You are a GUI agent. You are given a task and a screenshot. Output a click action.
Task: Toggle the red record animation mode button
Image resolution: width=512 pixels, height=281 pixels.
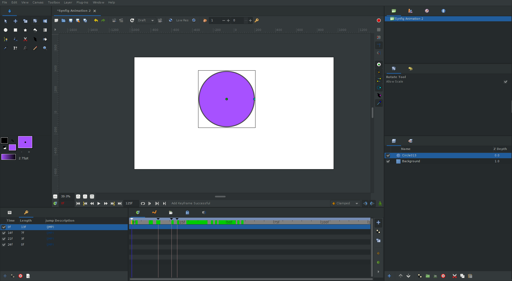tap(379, 21)
